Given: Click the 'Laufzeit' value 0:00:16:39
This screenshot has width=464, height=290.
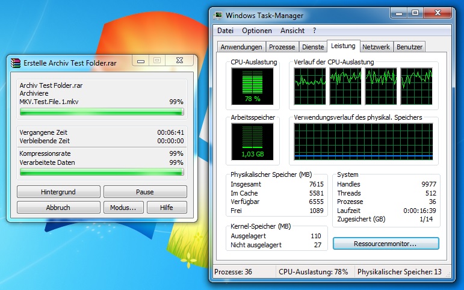Looking at the screenshot, I should [419, 211].
